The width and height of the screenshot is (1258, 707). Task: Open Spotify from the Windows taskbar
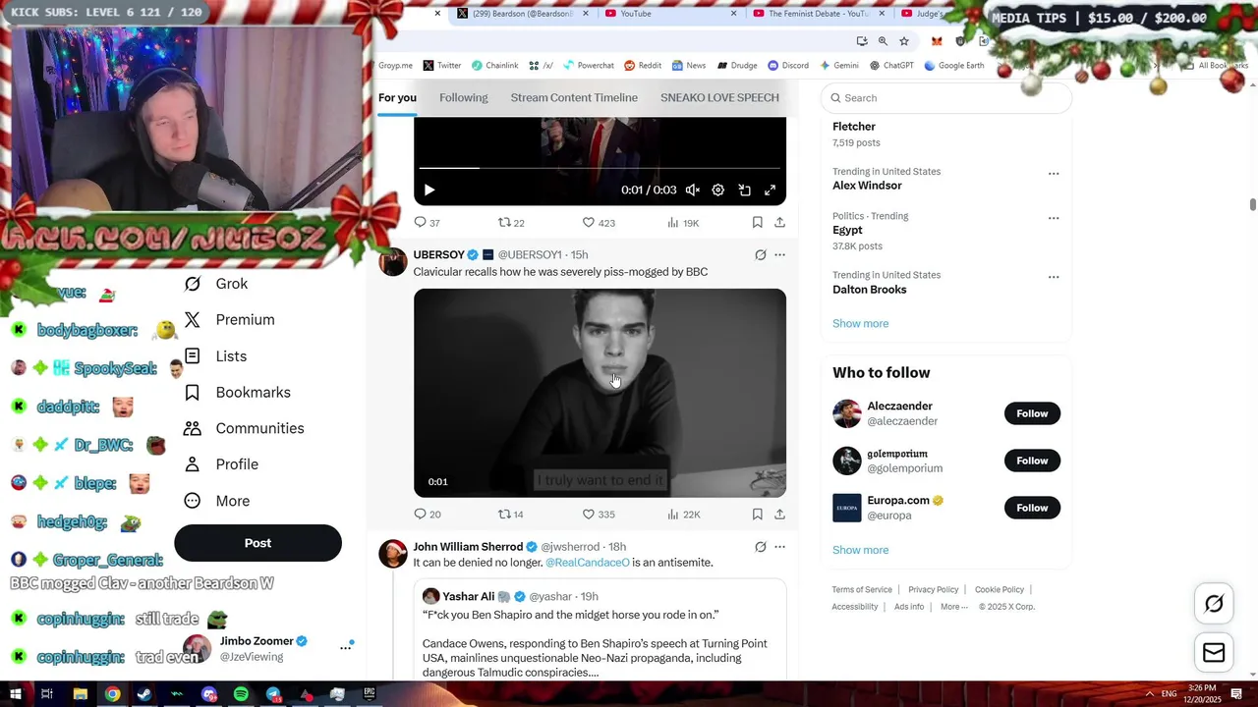[x=241, y=694]
